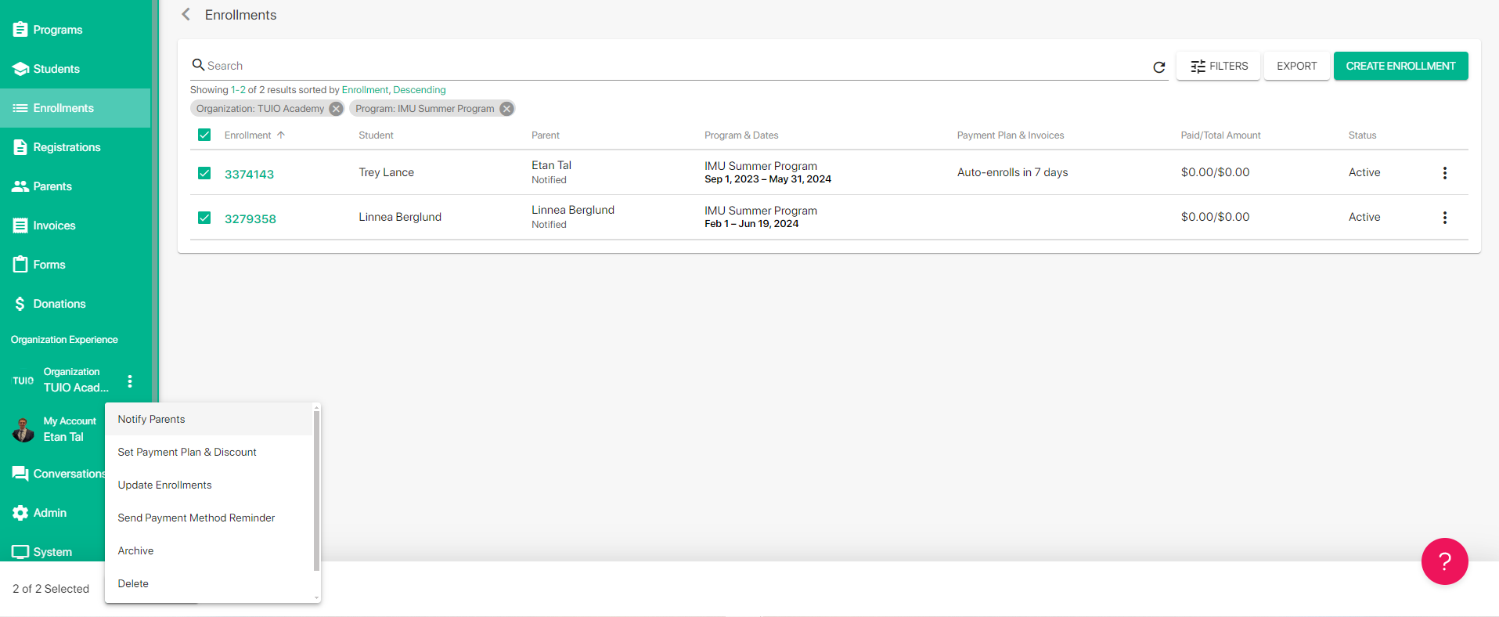Choose Set Payment Plan & Discount
Viewport: 1499px width, 617px height.
[209, 453]
